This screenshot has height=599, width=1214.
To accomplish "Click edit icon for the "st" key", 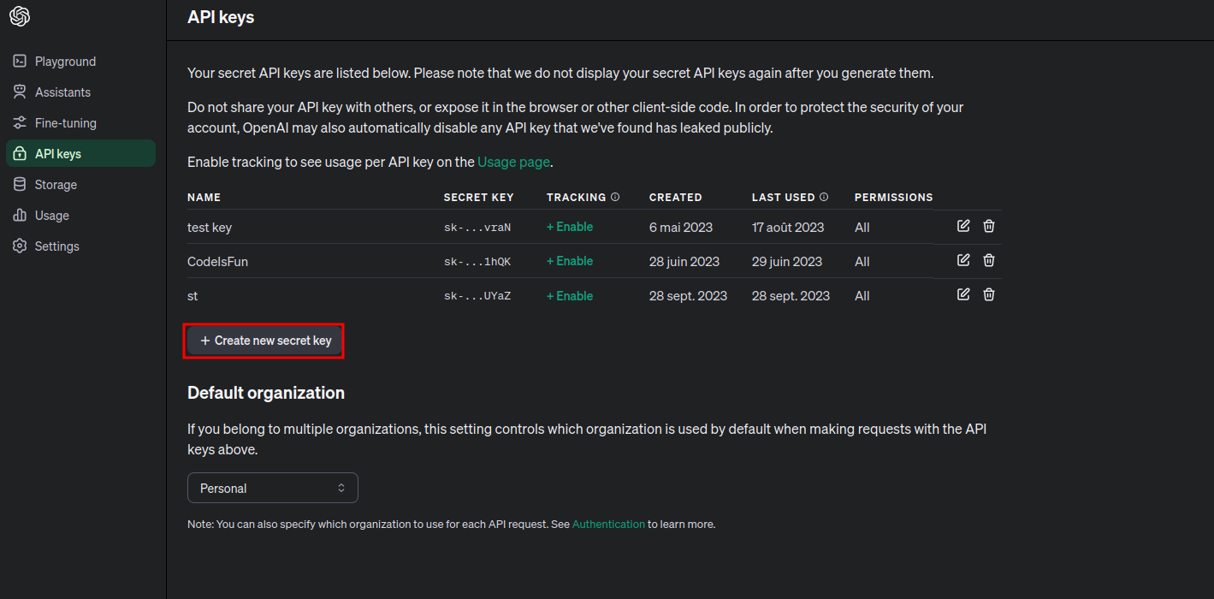I will point(963,294).
